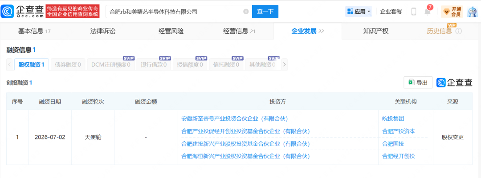
Task: Click the 投资方 column header
Action: 277,102
